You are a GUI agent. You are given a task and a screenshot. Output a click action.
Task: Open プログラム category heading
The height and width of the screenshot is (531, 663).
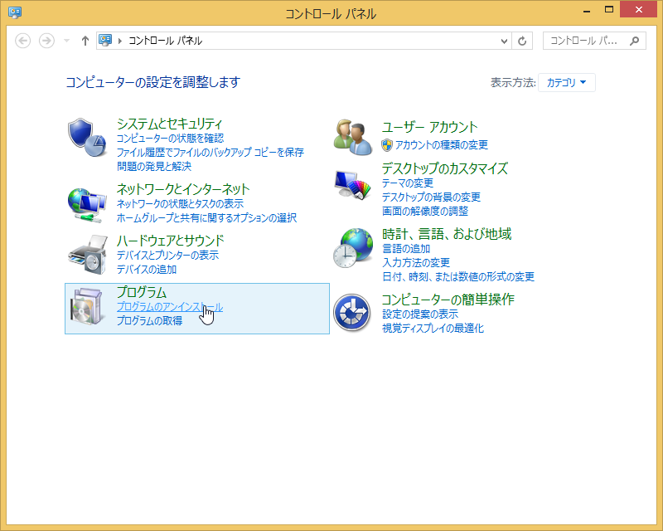141,292
